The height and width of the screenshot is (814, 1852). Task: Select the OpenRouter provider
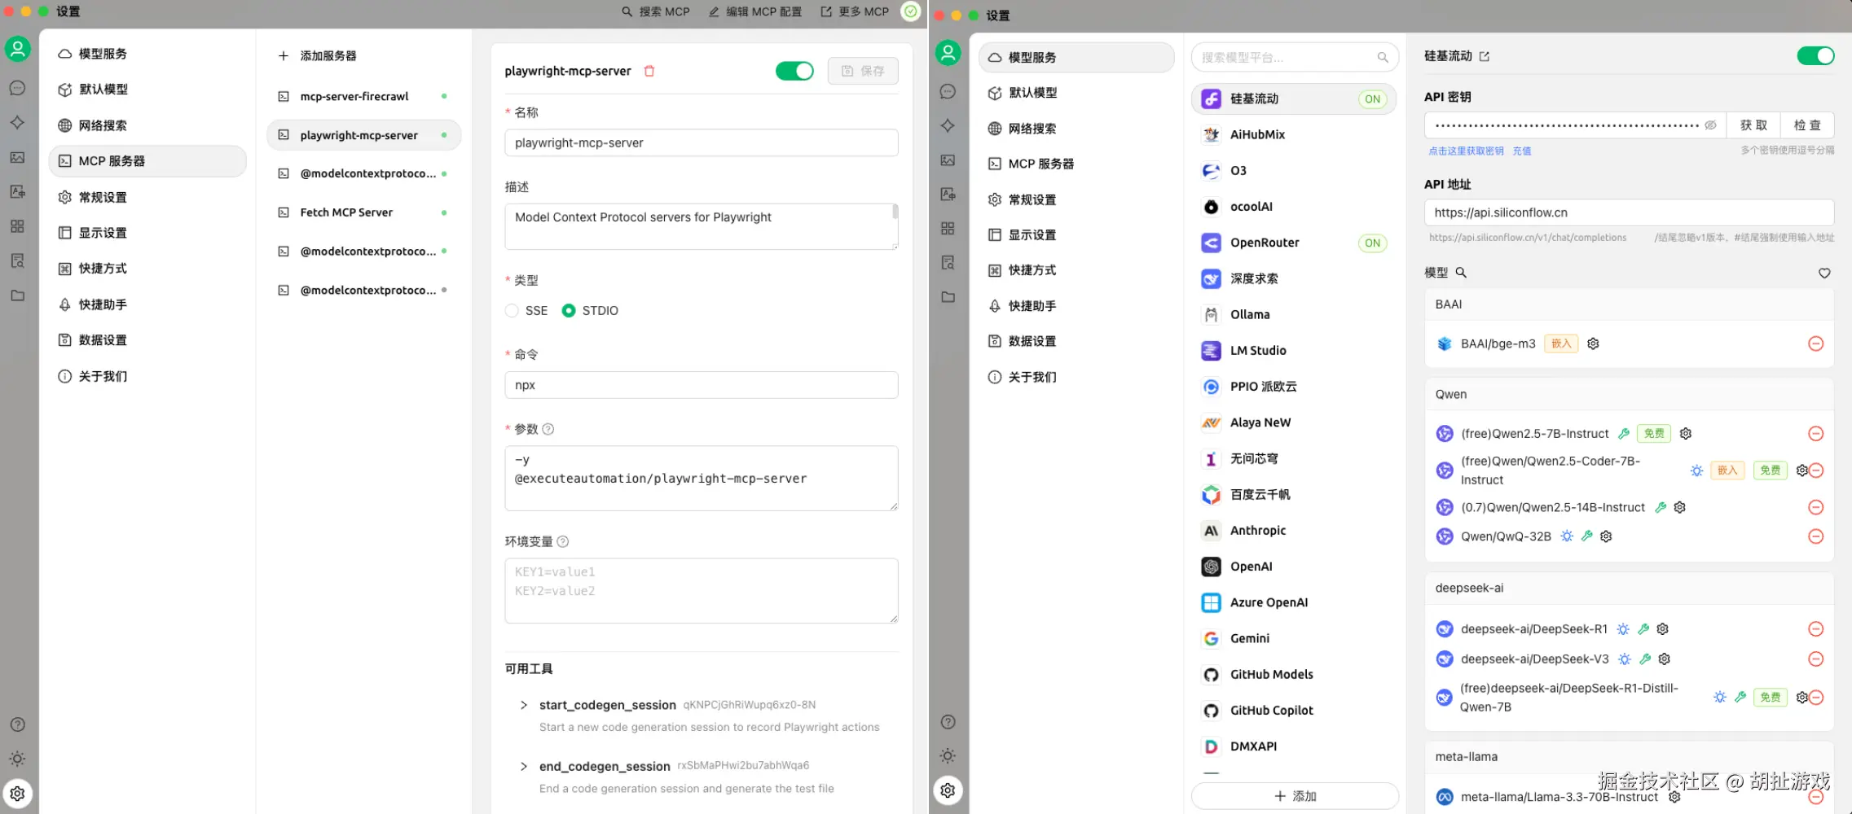1294,243
